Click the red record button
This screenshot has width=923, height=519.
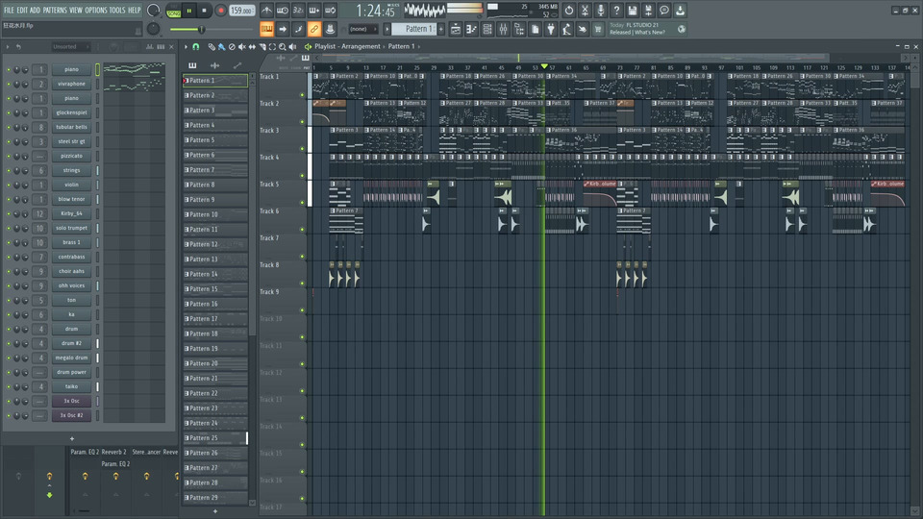[220, 11]
